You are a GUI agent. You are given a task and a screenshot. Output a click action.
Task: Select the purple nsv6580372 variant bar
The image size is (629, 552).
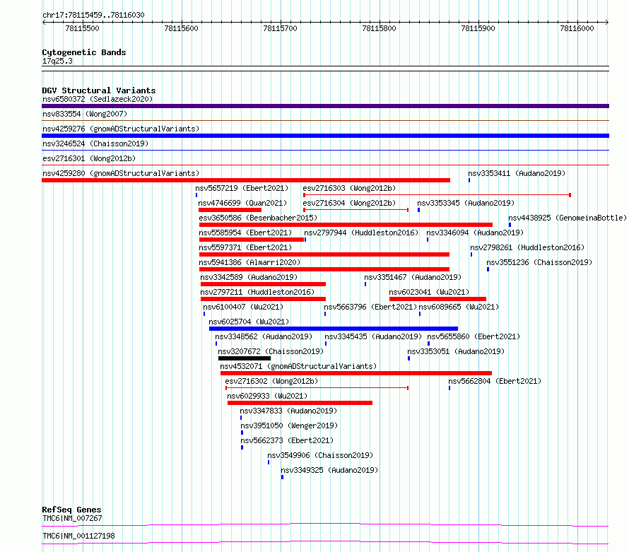325,106
